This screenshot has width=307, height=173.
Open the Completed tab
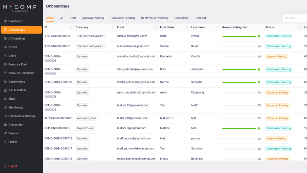coord(181,18)
